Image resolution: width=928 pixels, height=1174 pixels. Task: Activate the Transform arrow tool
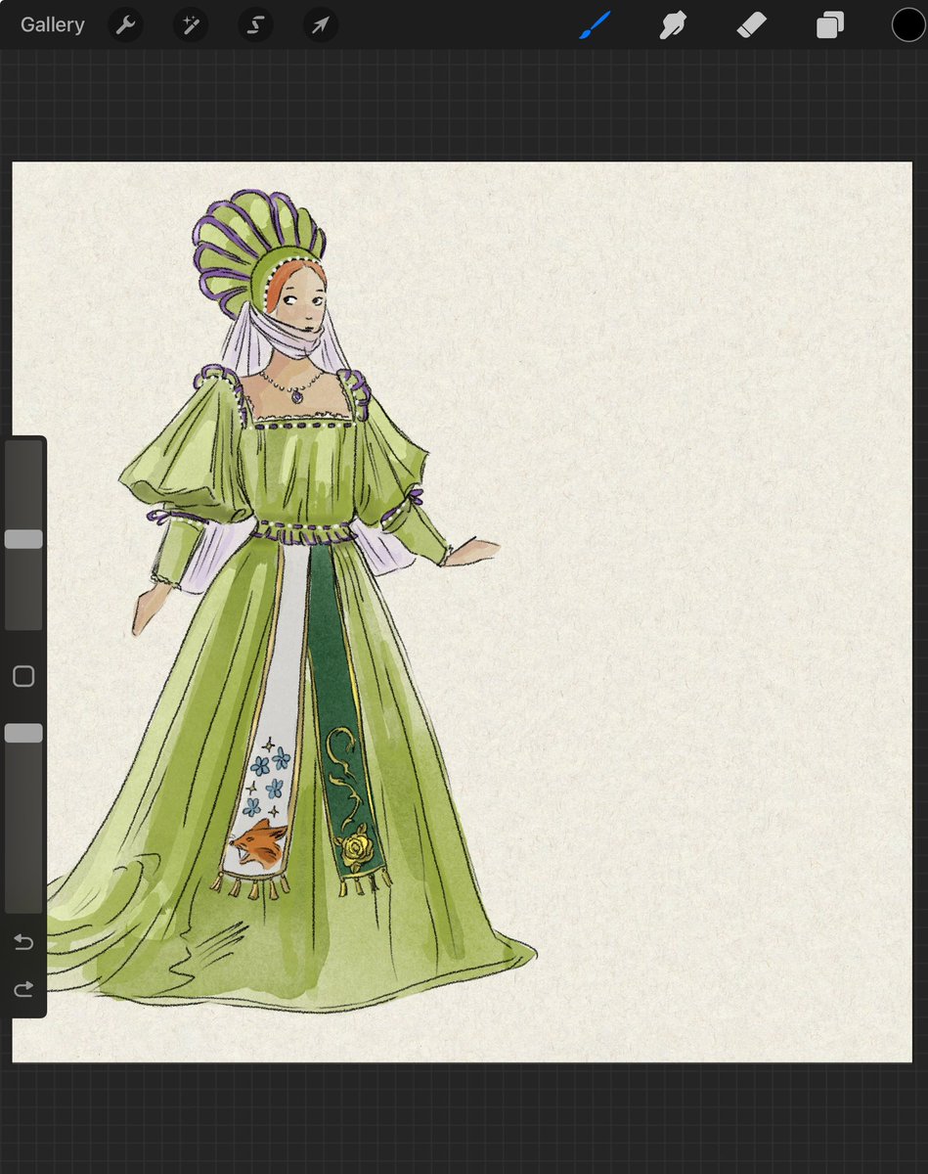[321, 25]
